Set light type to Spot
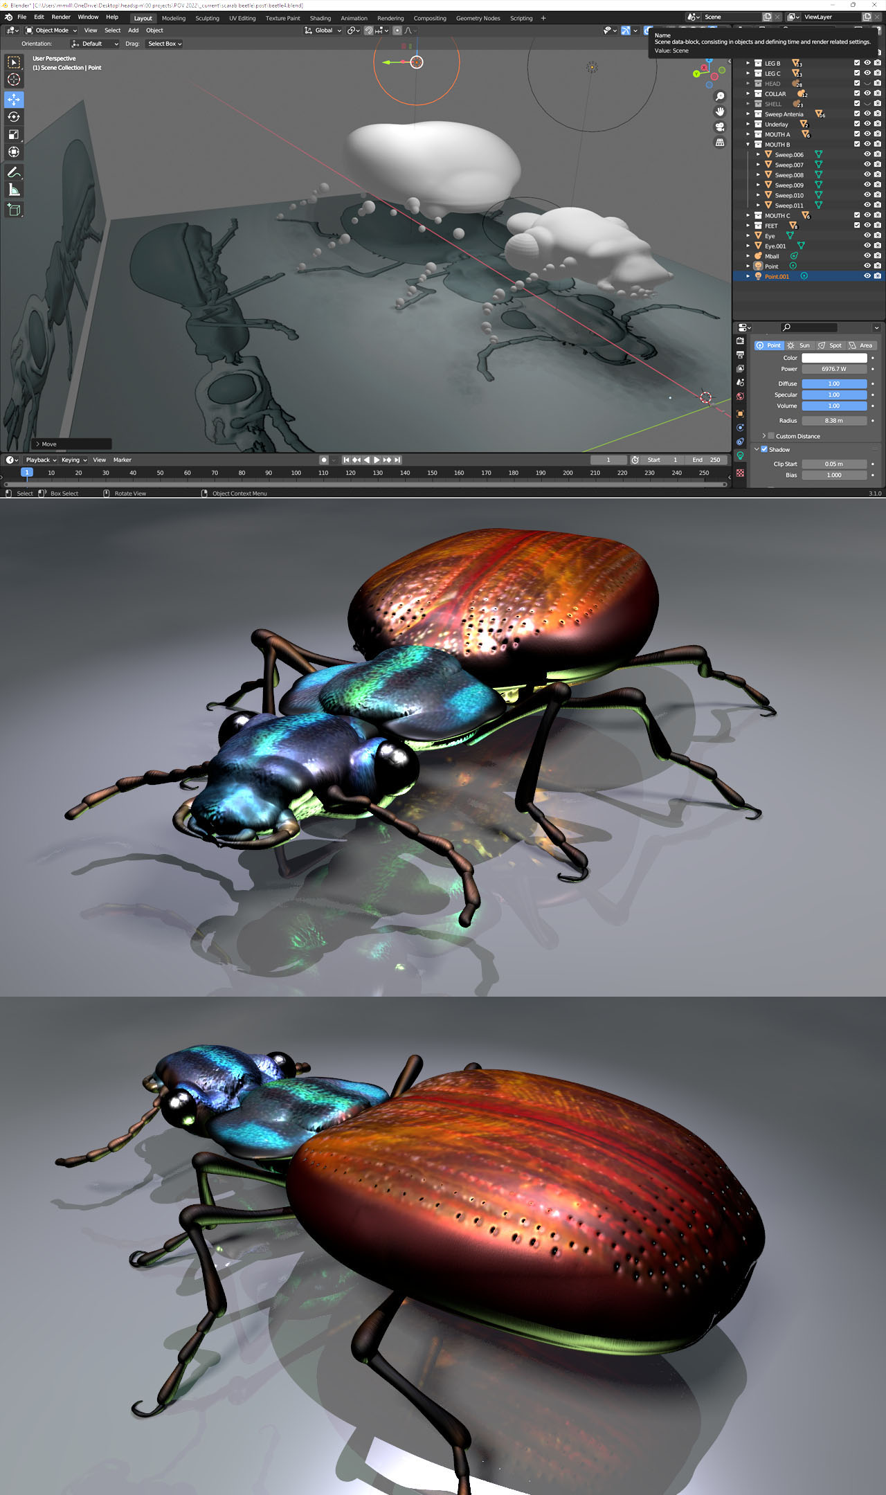This screenshot has width=886, height=1495. pyautogui.click(x=830, y=345)
